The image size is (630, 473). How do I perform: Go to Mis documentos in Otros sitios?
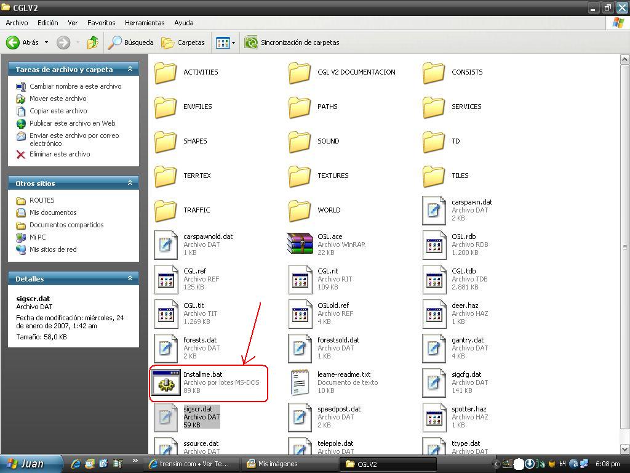[x=53, y=212]
